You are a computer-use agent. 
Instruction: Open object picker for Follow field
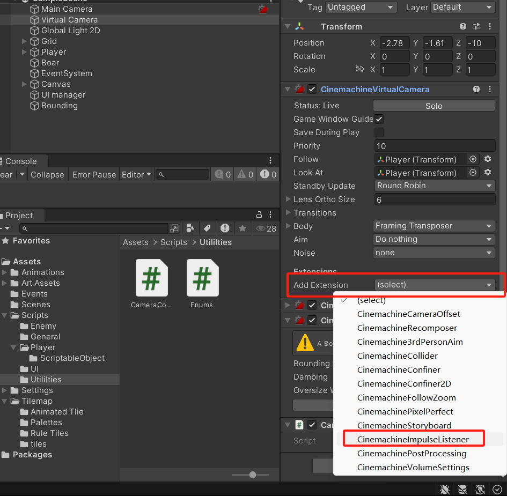coord(473,159)
